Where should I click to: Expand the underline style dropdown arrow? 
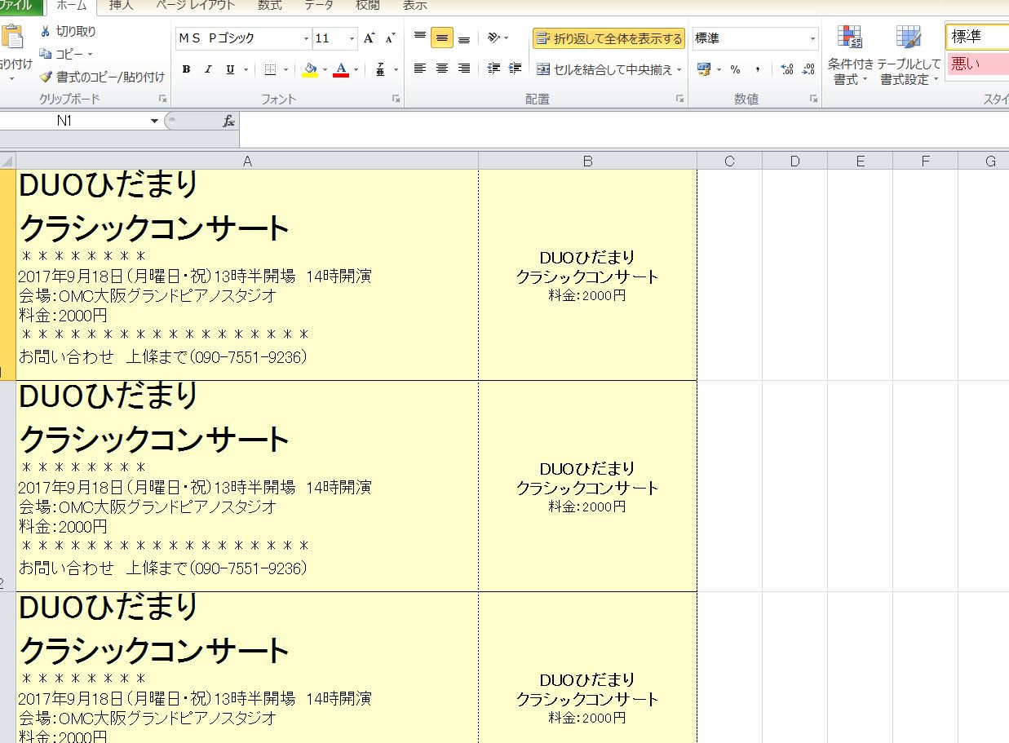point(246,70)
